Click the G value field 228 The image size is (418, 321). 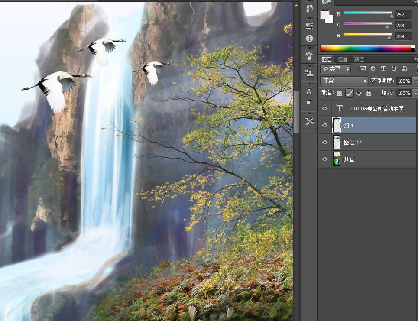403,25
